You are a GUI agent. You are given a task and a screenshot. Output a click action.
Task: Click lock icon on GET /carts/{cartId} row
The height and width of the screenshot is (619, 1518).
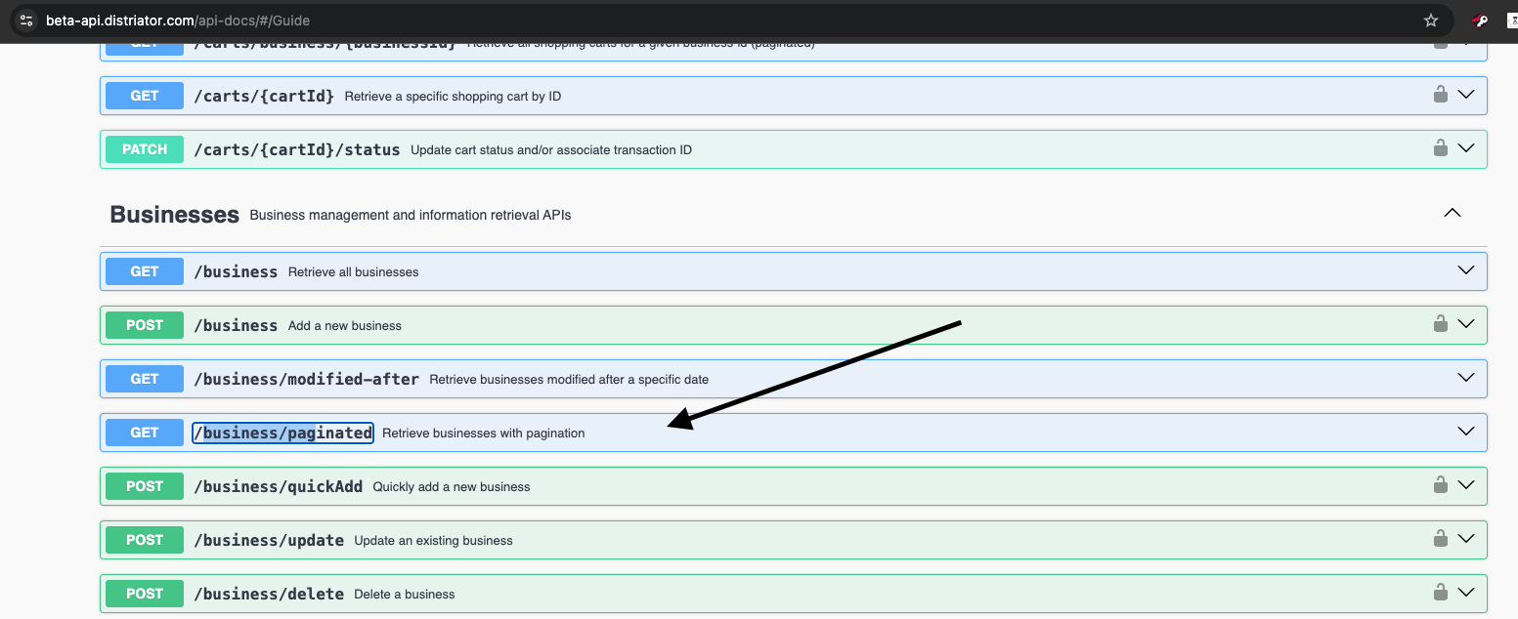(x=1440, y=95)
